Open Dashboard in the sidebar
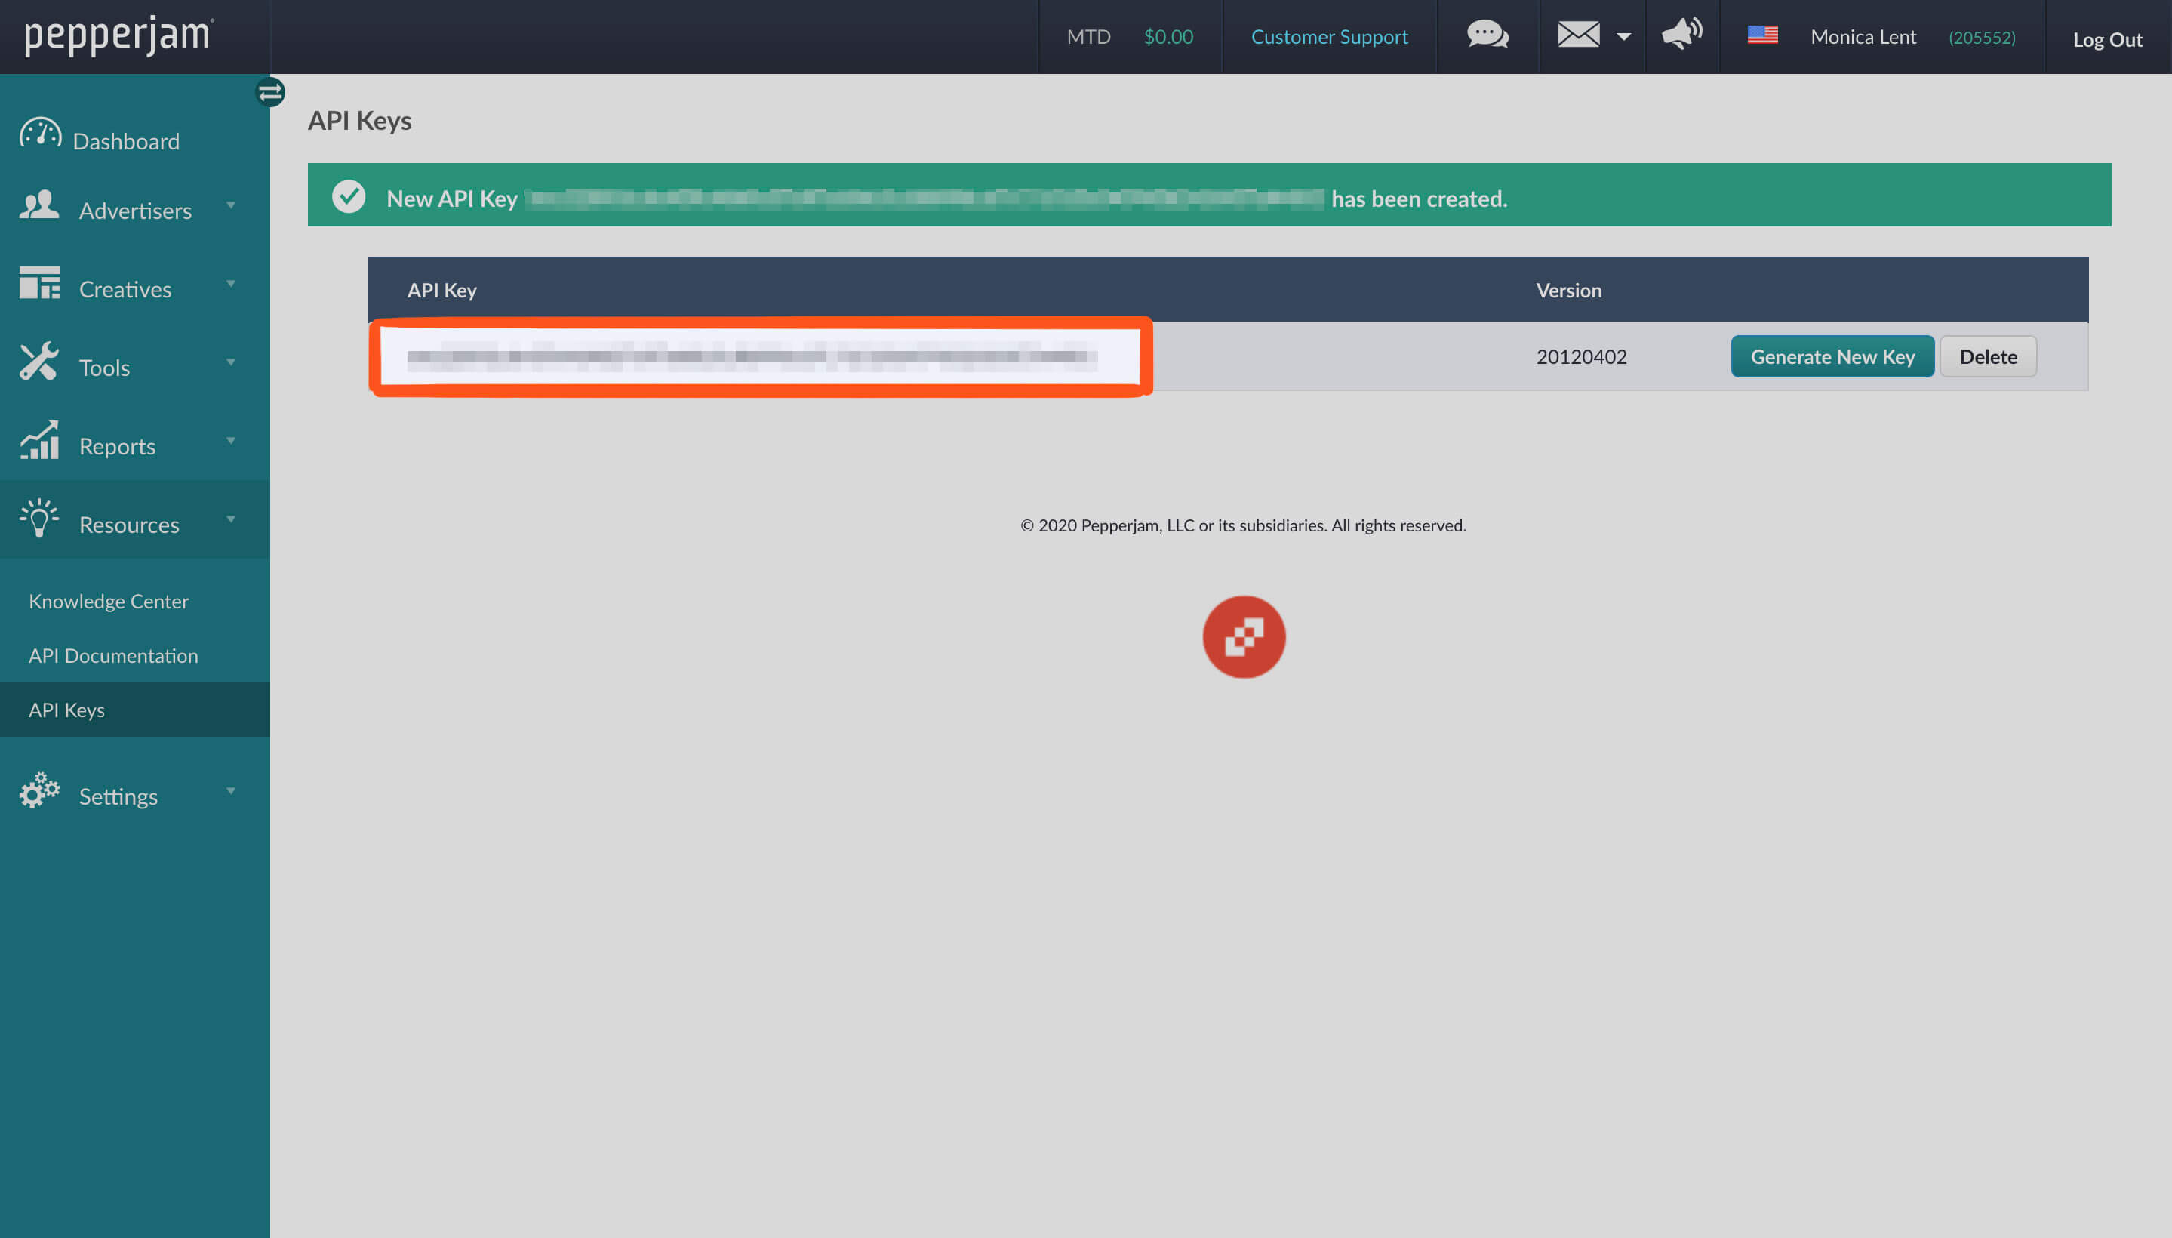Screen dimensions: 2172x1238 pyautogui.click(x=126, y=141)
